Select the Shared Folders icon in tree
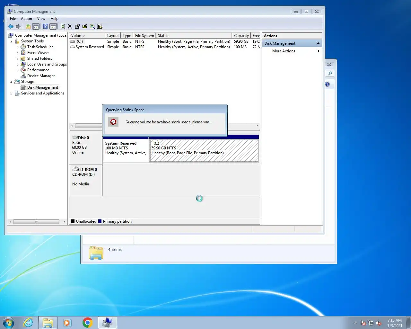 pos(23,58)
